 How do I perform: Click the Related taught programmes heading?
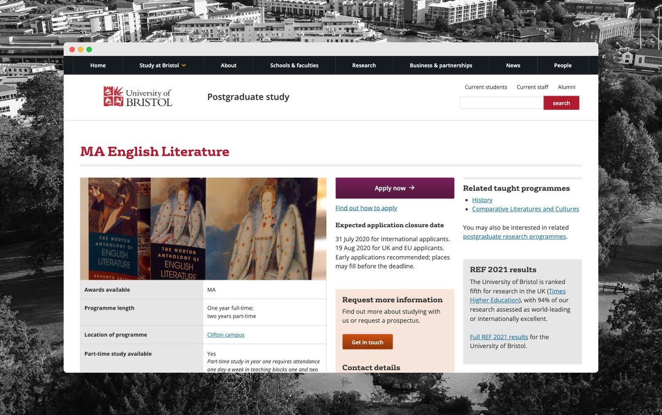(516, 189)
